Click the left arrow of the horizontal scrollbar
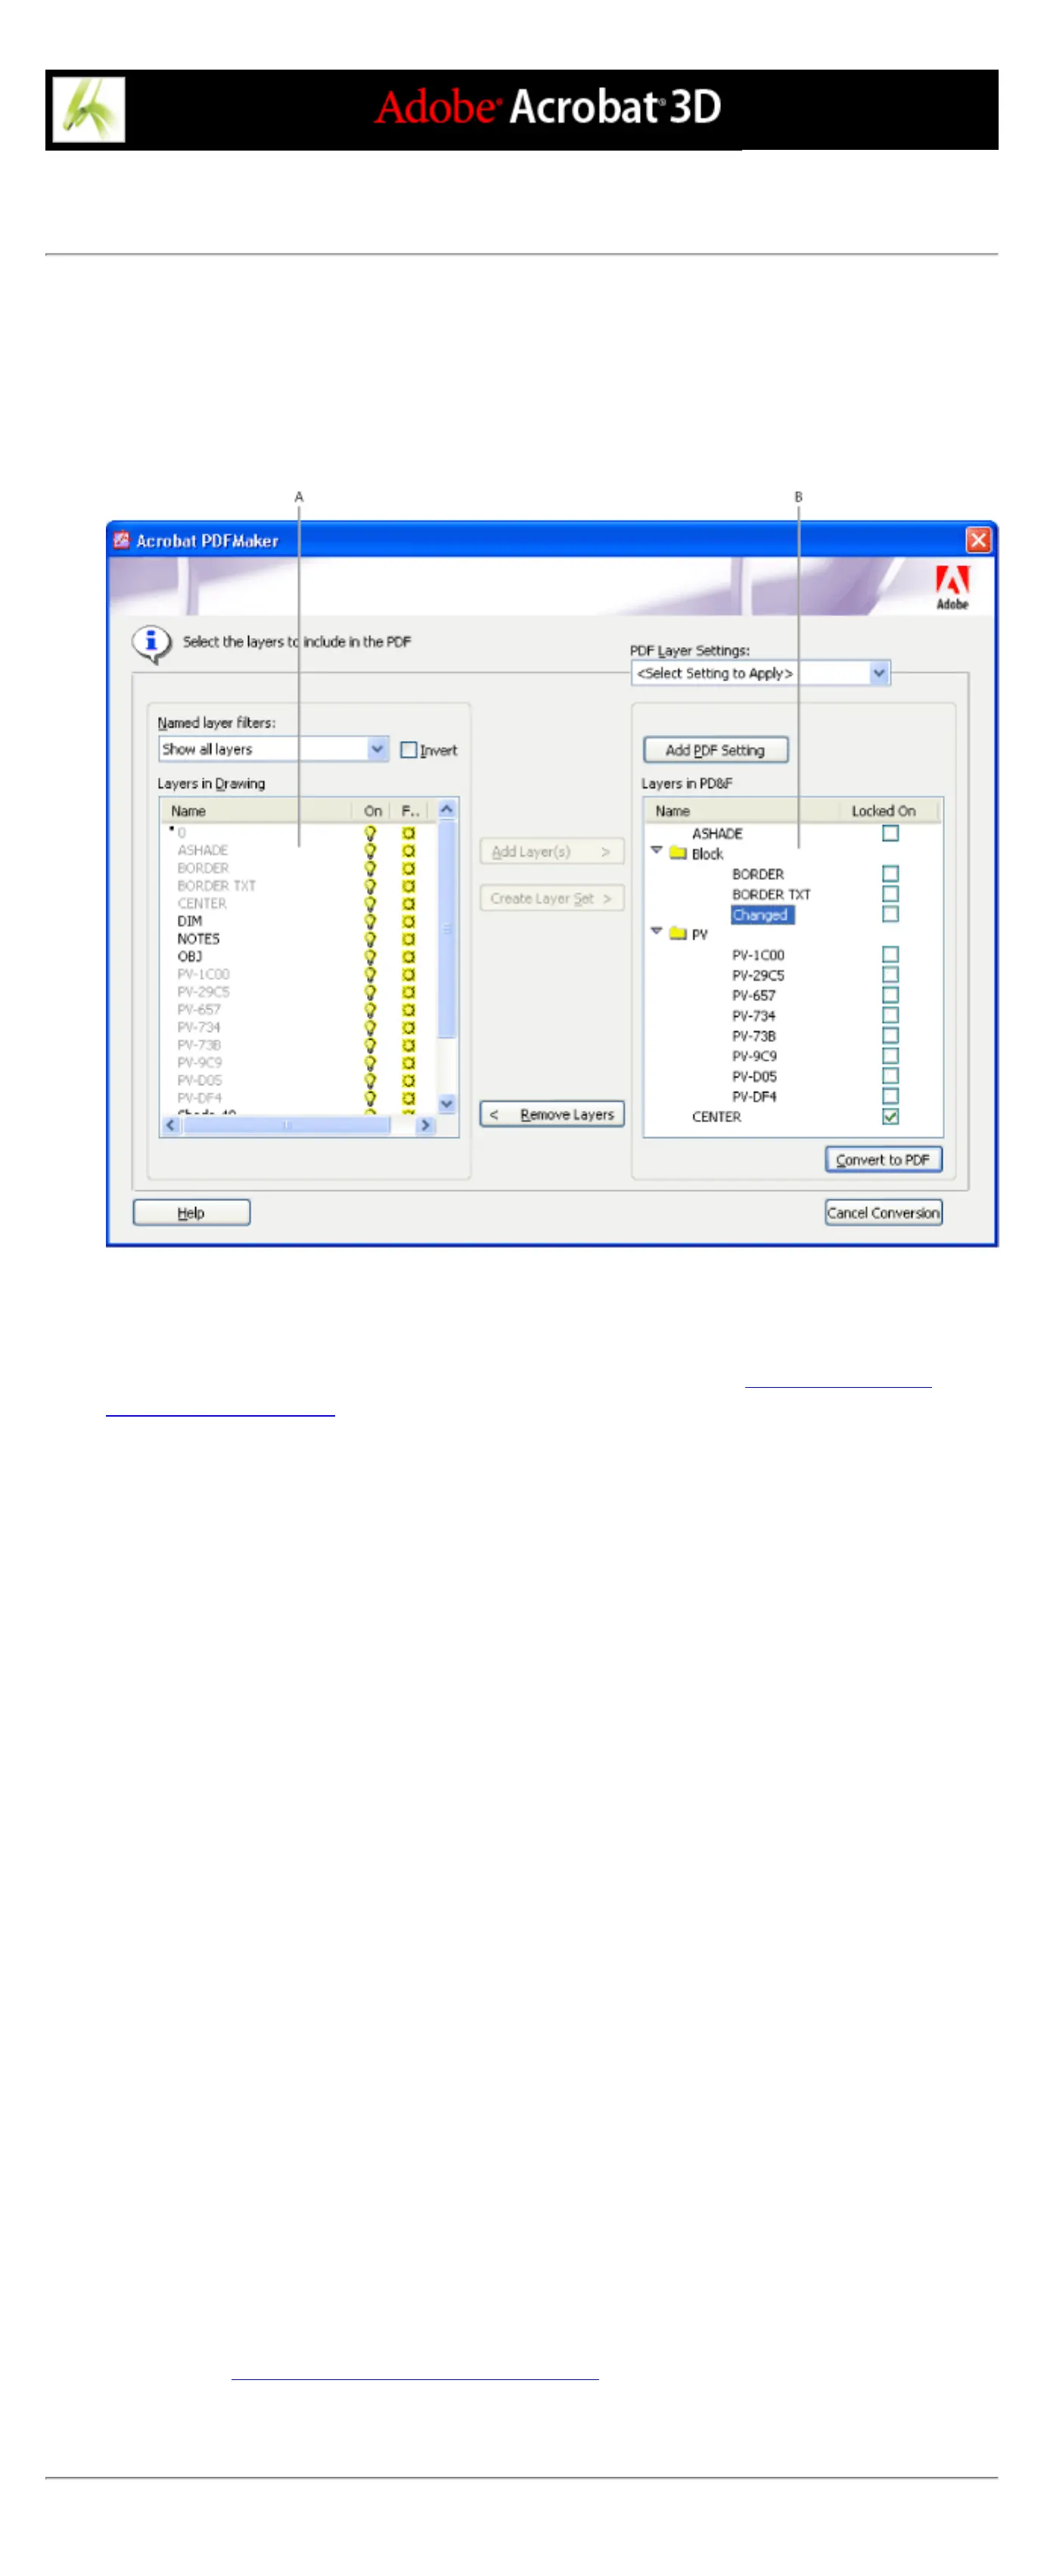 click(170, 1125)
